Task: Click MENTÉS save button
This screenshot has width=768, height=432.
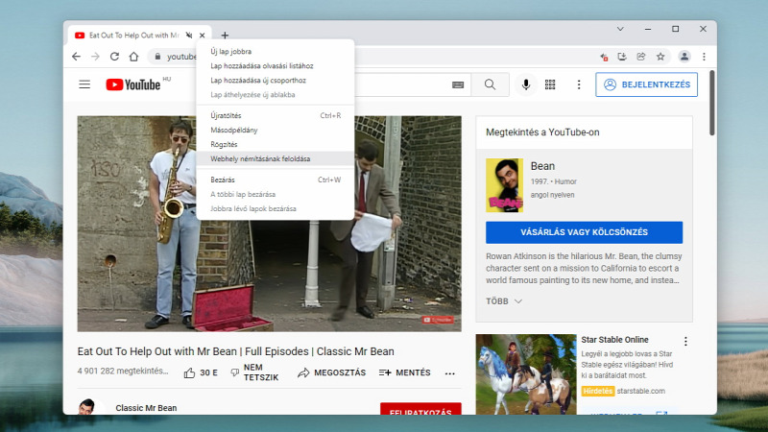Action: tap(404, 372)
